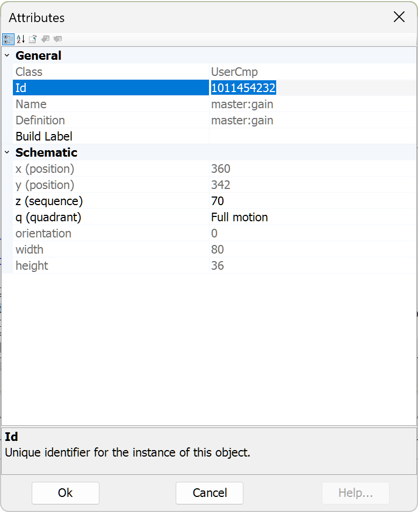Click the right-pointing arrow toolbar icon
The width and height of the screenshot is (418, 512).
pyautogui.click(x=57, y=39)
